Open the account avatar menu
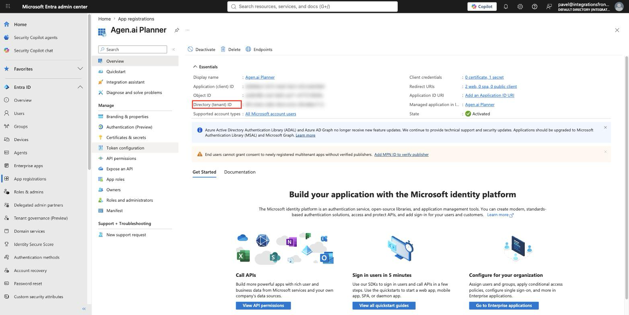Screen dimensions: 629x315 (x=619, y=6)
